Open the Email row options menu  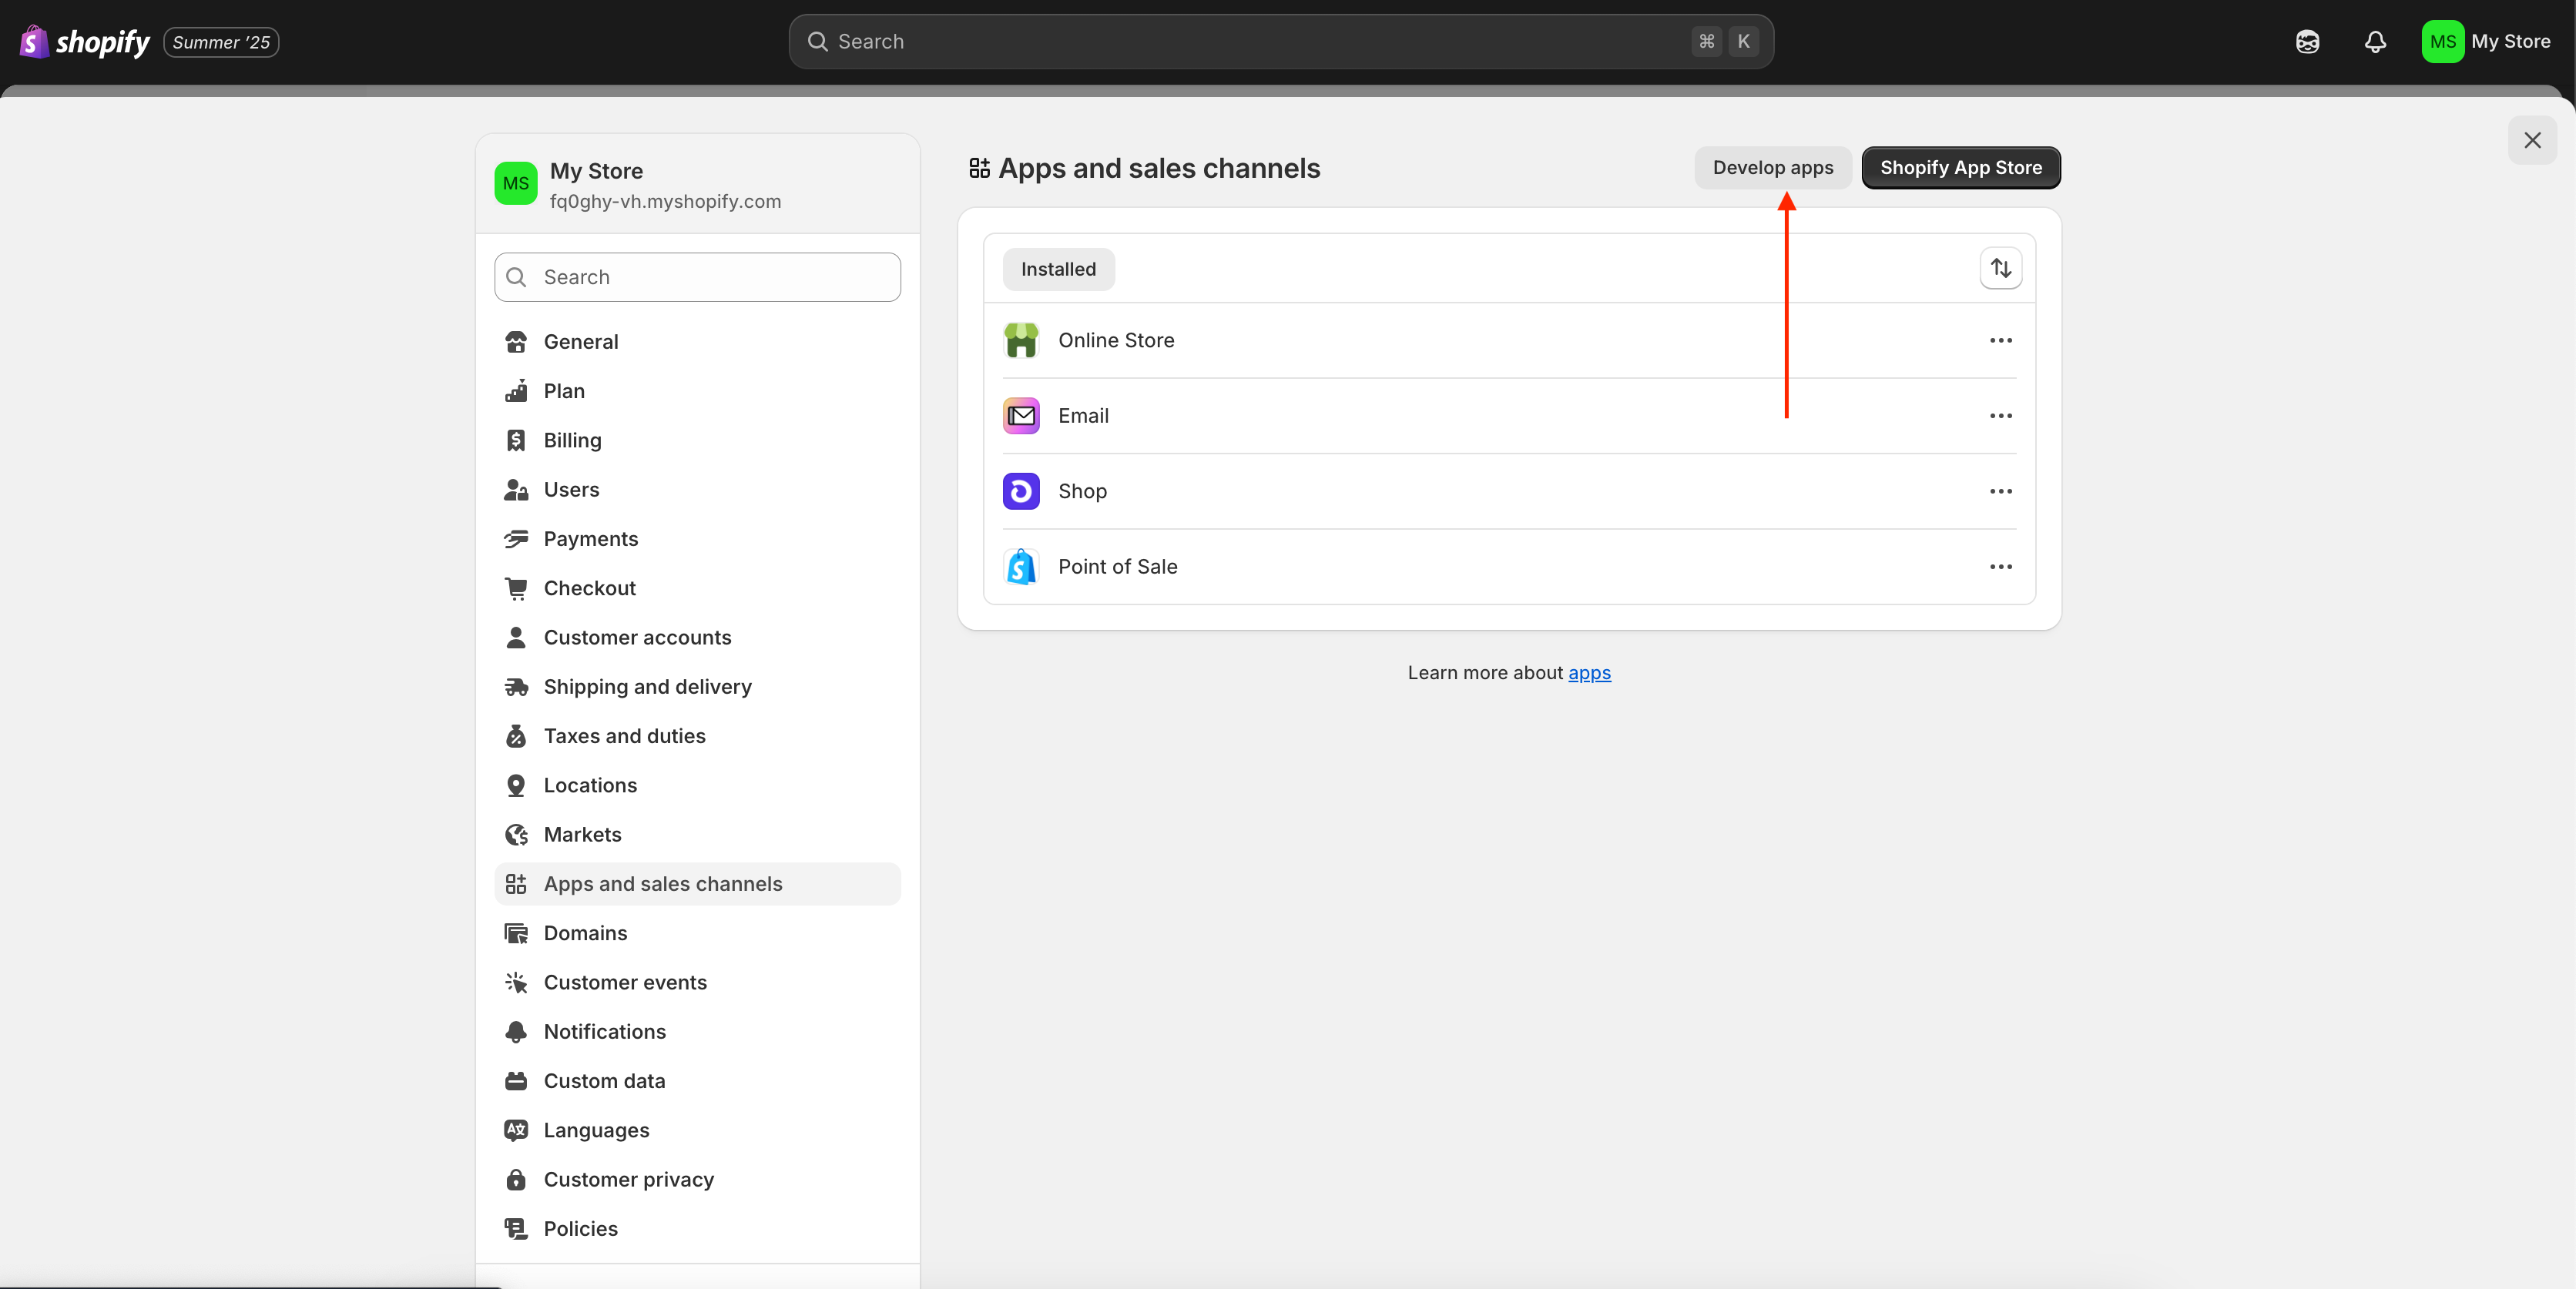coord(2000,416)
